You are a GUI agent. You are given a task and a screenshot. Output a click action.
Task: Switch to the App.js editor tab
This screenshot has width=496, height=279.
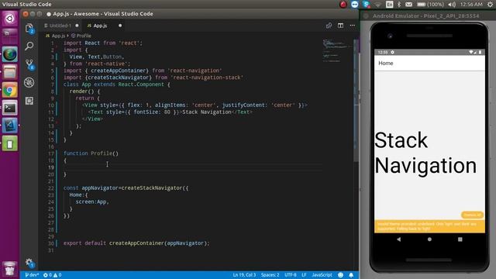coord(100,26)
